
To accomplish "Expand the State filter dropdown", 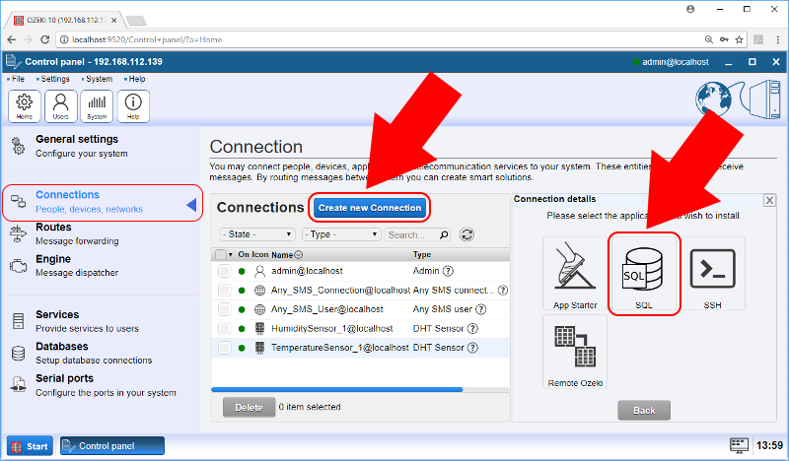I will click(257, 234).
